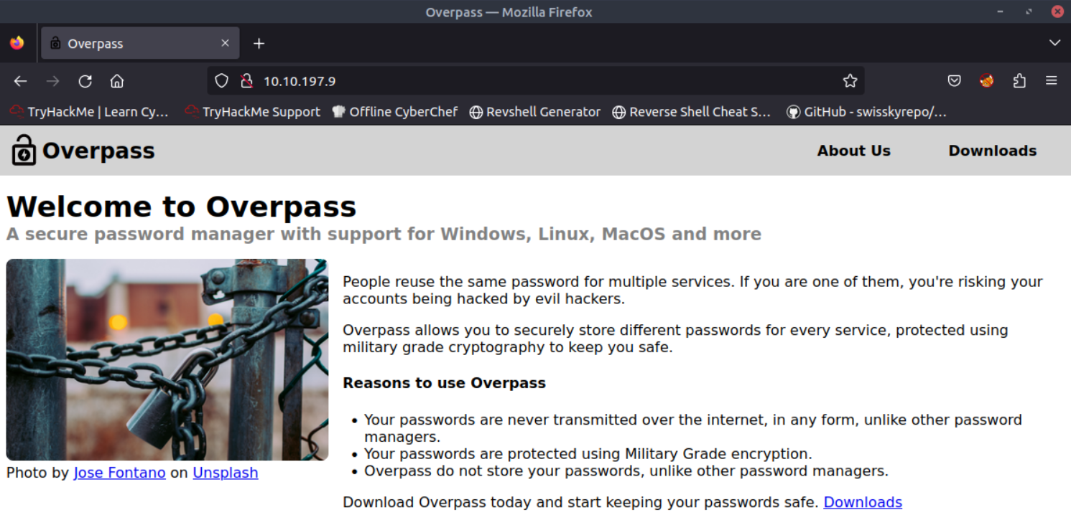
Task: Bookmark this page with the star icon
Action: [850, 81]
